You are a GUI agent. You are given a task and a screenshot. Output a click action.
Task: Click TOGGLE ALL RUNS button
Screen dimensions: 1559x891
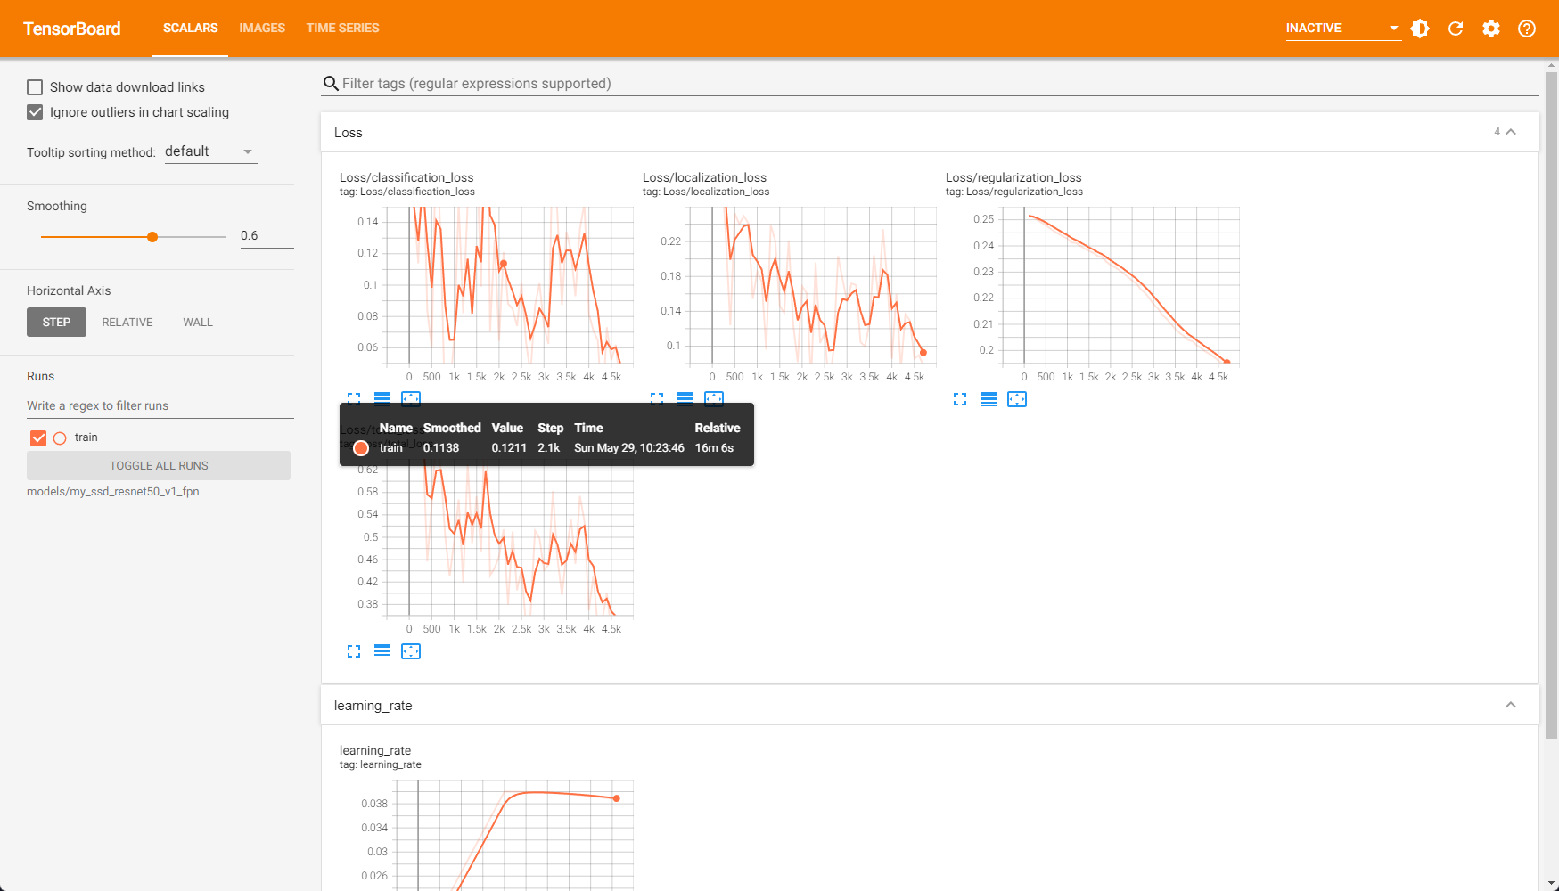[x=159, y=465]
